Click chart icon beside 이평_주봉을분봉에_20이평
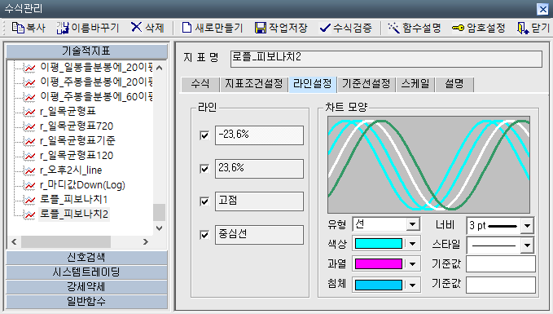Viewport: 553px width, 314px height. tap(30, 82)
